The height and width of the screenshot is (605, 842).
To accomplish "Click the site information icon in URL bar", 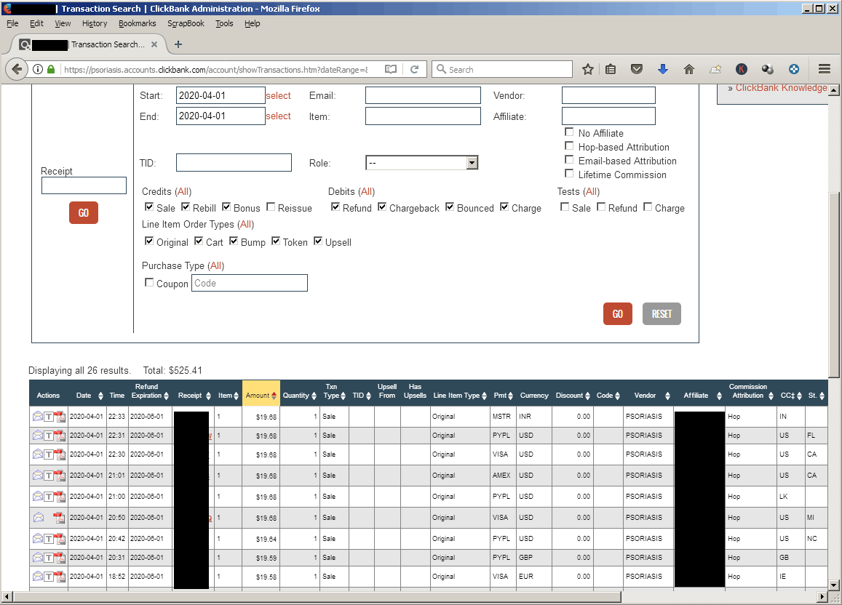I will pyautogui.click(x=38, y=69).
